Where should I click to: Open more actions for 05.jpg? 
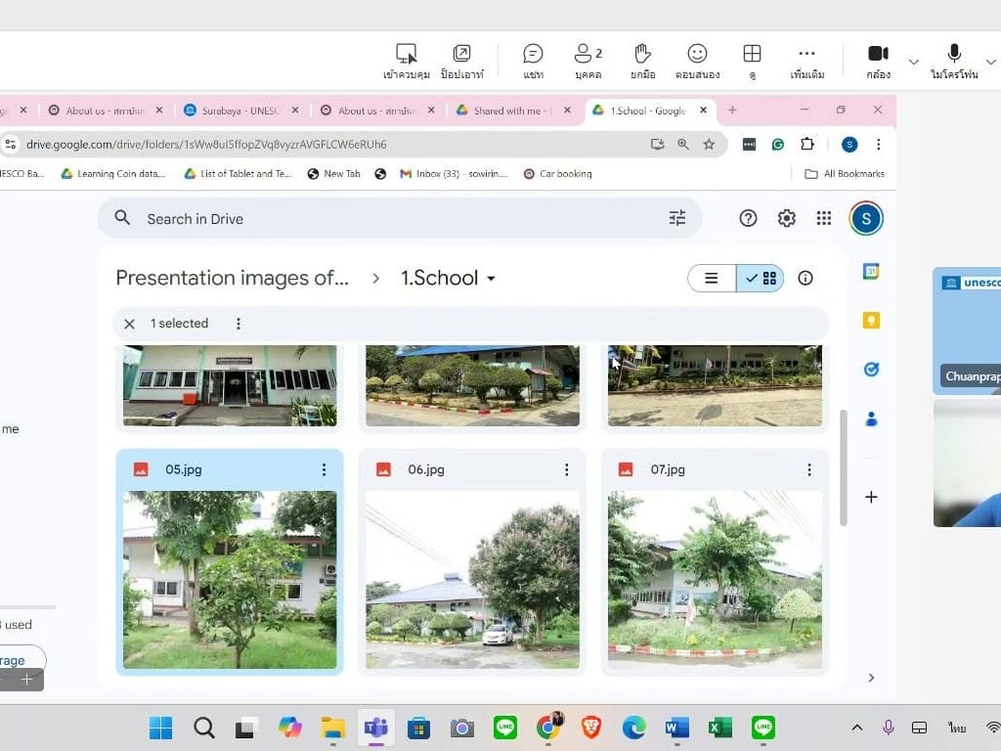(325, 470)
